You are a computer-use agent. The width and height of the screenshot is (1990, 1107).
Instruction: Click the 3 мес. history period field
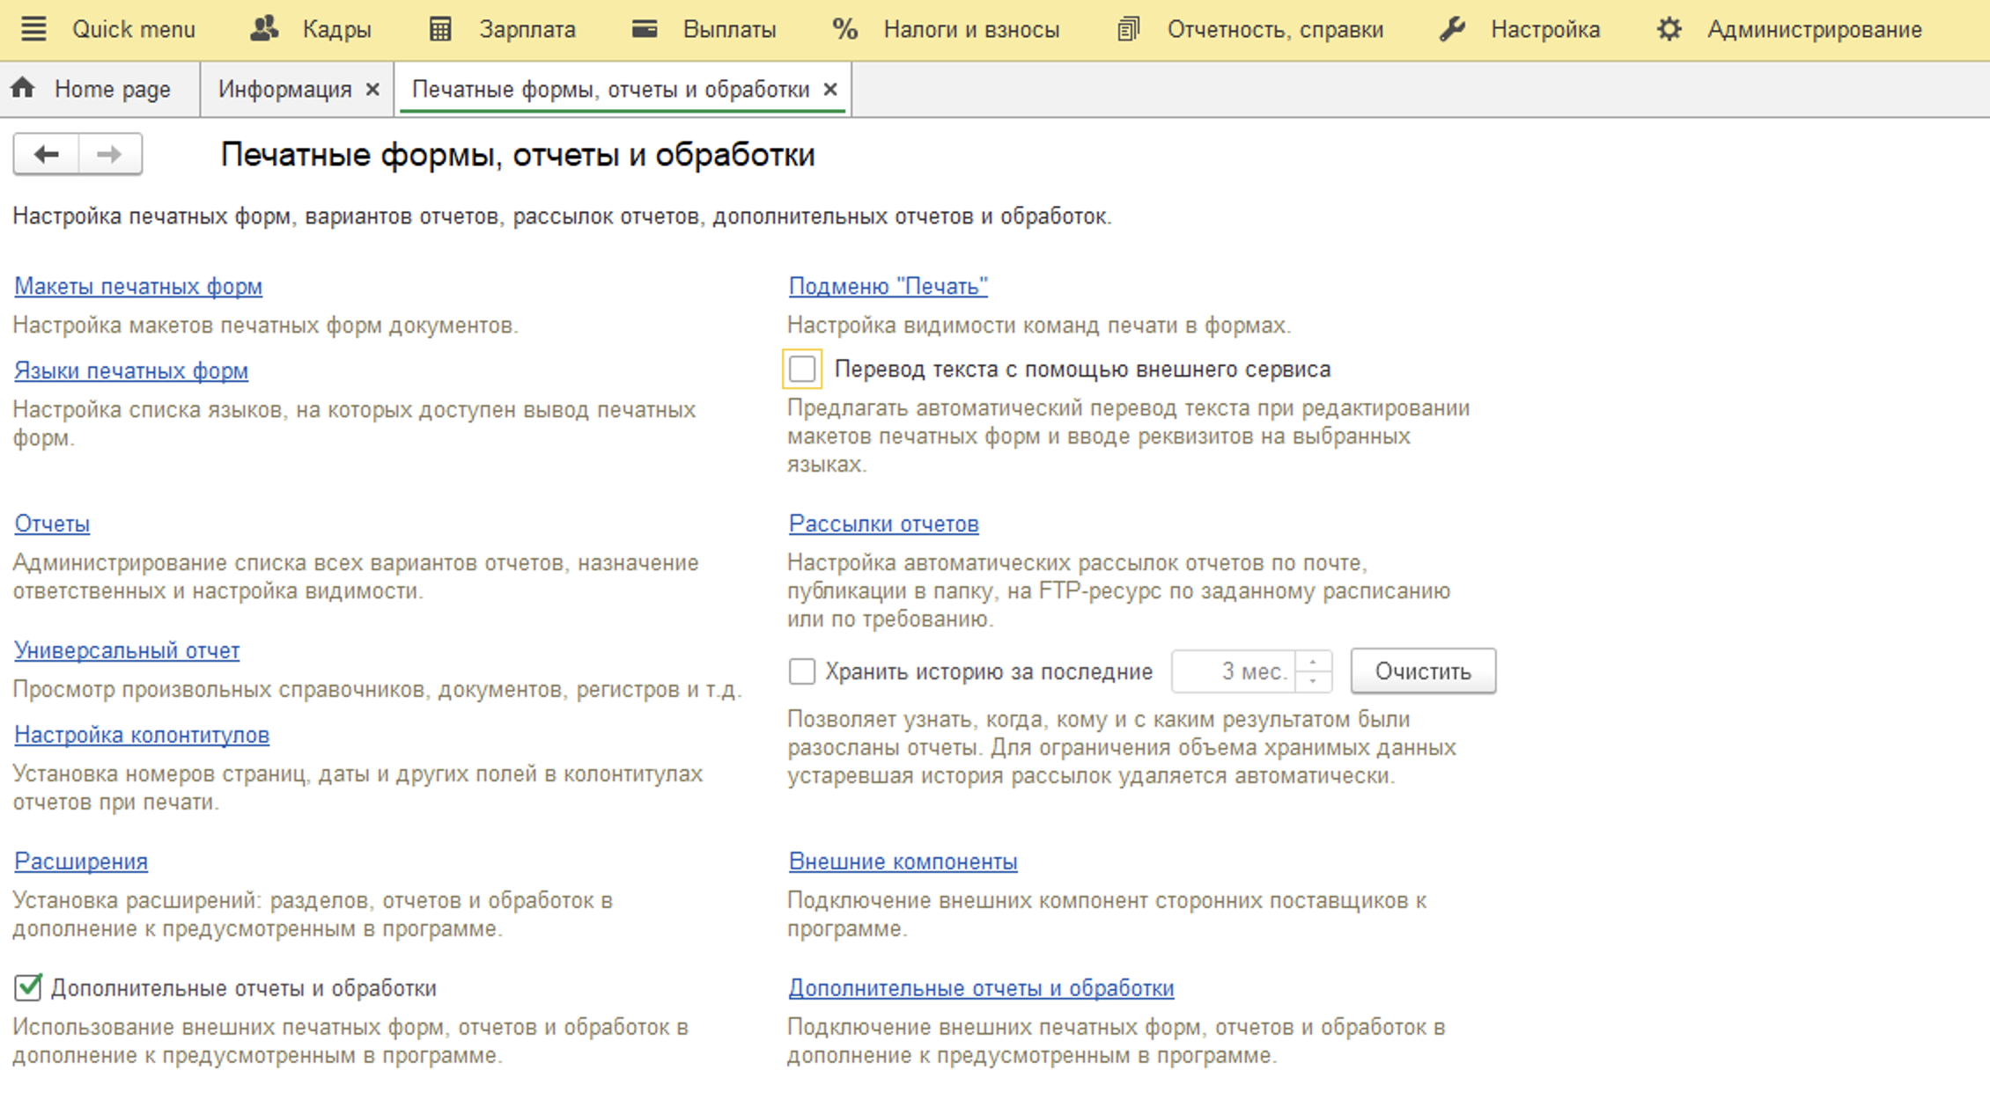1233,671
